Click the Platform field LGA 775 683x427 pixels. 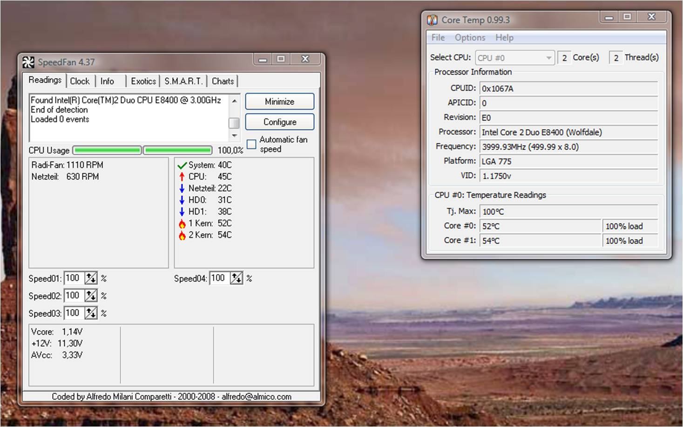pyautogui.click(x=568, y=161)
